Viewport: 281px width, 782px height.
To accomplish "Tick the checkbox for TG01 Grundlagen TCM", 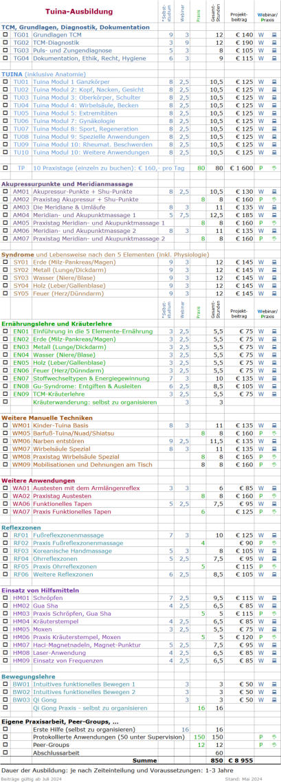I will pos(5,35).
